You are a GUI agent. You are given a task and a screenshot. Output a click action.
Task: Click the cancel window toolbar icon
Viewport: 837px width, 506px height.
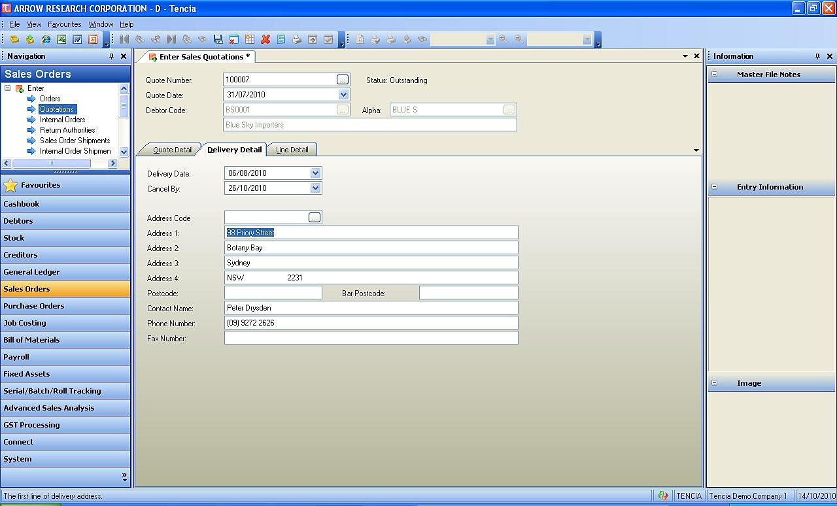coord(234,39)
